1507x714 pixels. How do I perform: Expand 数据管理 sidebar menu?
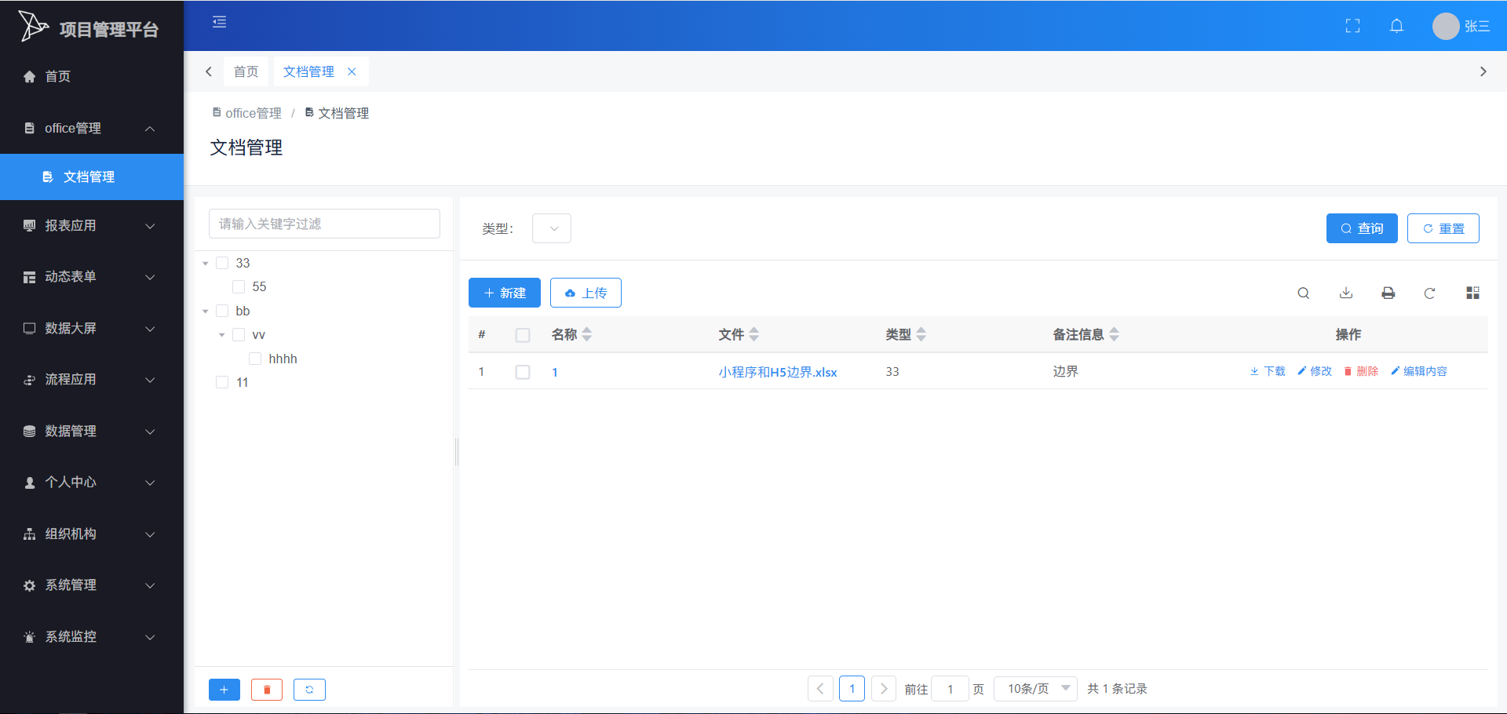click(x=92, y=431)
